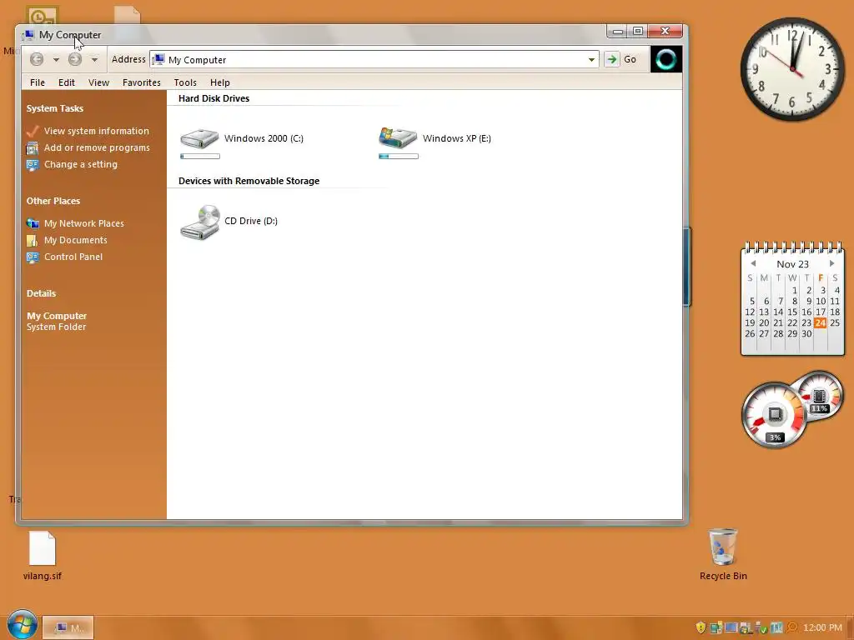Click the throbber ring icon in toolbar

[x=666, y=59]
